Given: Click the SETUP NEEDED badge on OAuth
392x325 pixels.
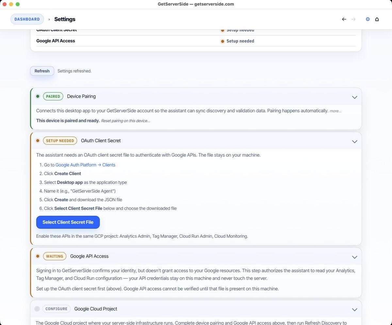Looking at the screenshot, I should [x=60, y=141].
